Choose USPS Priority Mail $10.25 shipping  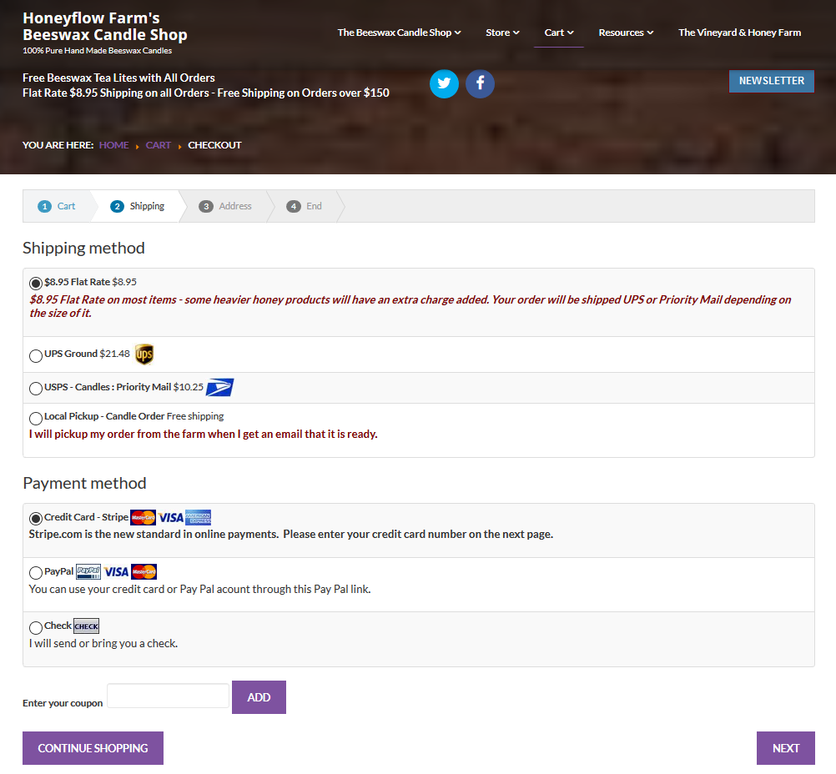click(36, 389)
